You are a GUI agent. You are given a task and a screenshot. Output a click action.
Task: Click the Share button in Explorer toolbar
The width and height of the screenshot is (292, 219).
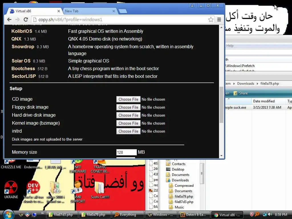(x=241, y=93)
